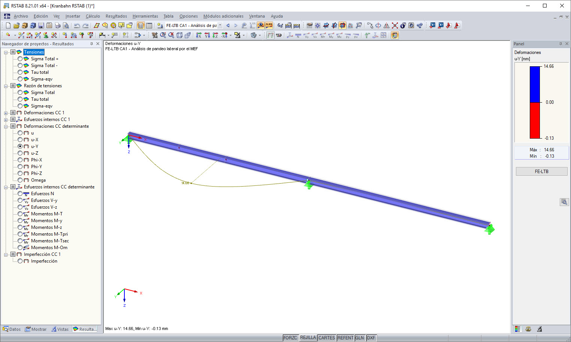
Task: Select the Sigma Total + radio button
Action: (20, 59)
